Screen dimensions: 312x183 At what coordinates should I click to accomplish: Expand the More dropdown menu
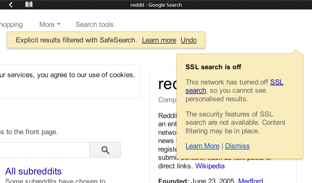[x=50, y=24]
